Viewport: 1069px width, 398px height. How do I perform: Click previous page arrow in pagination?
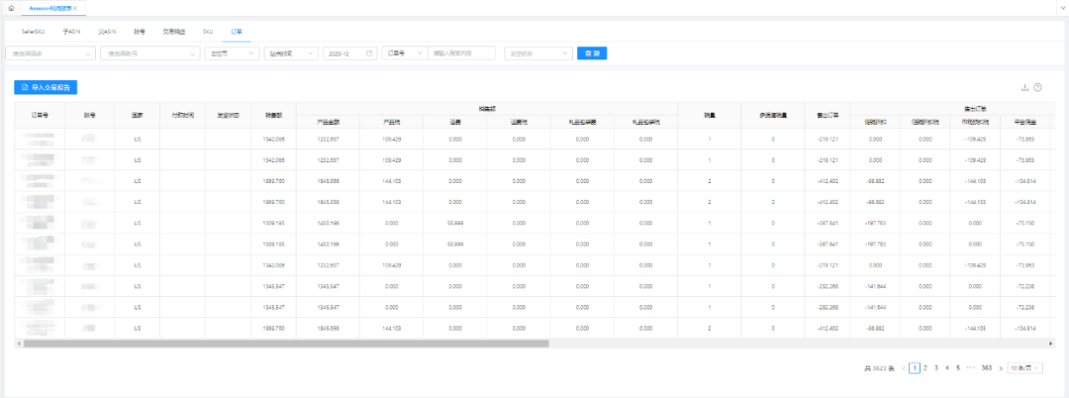(902, 367)
